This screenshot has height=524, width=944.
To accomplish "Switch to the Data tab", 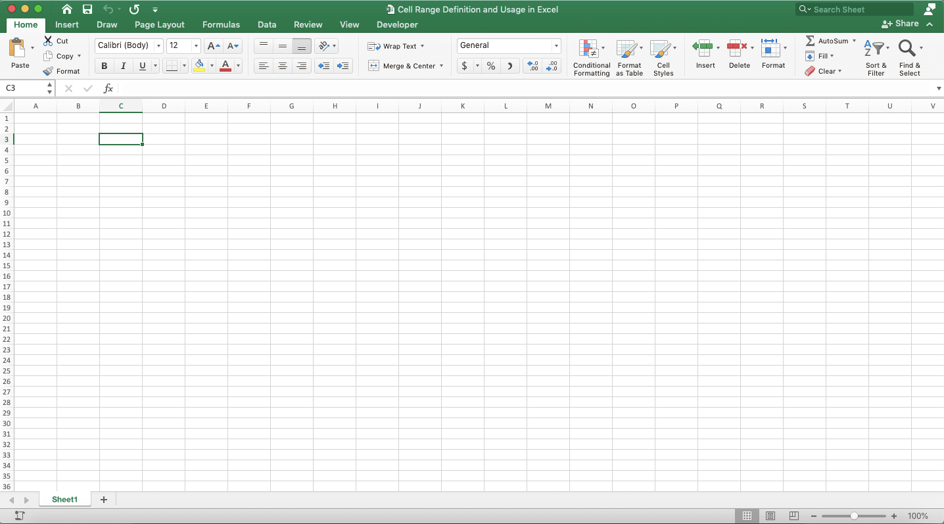I will point(267,24).
